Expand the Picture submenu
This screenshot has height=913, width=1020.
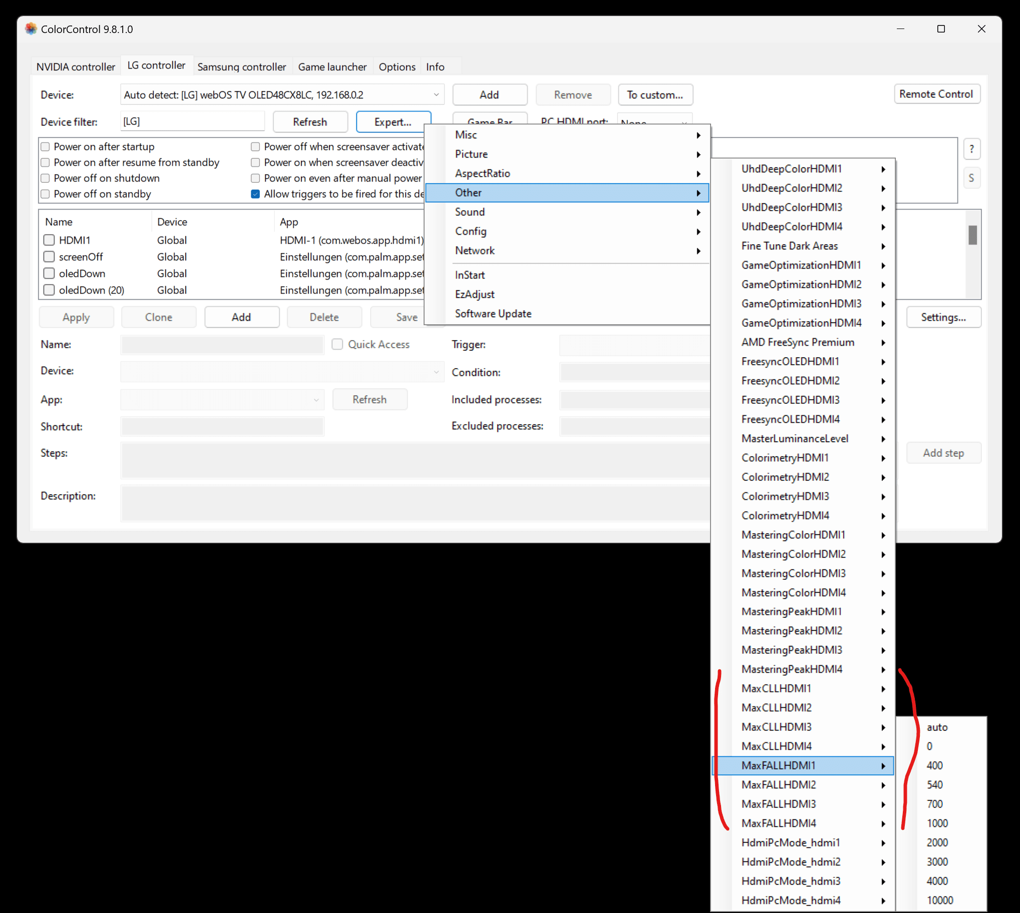567,154
